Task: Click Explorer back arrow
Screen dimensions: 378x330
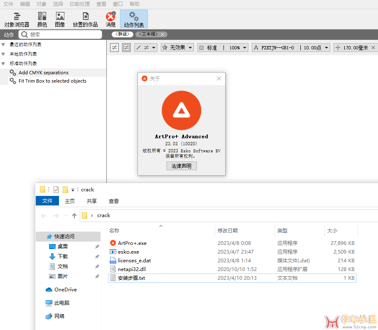Action: (x=44, y=215)
